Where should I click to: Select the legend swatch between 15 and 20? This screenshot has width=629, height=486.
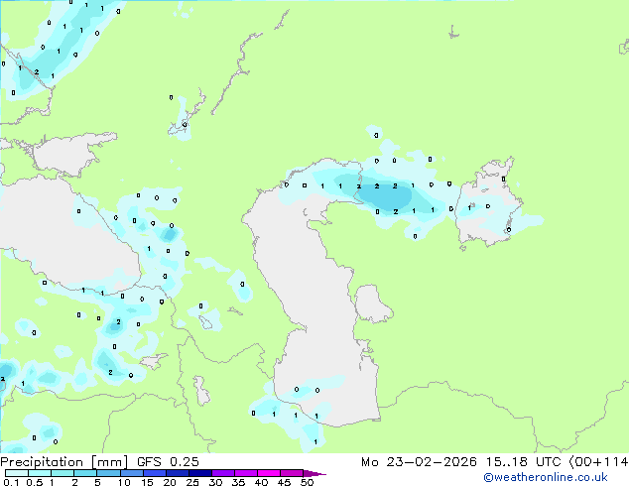[154, 473]
